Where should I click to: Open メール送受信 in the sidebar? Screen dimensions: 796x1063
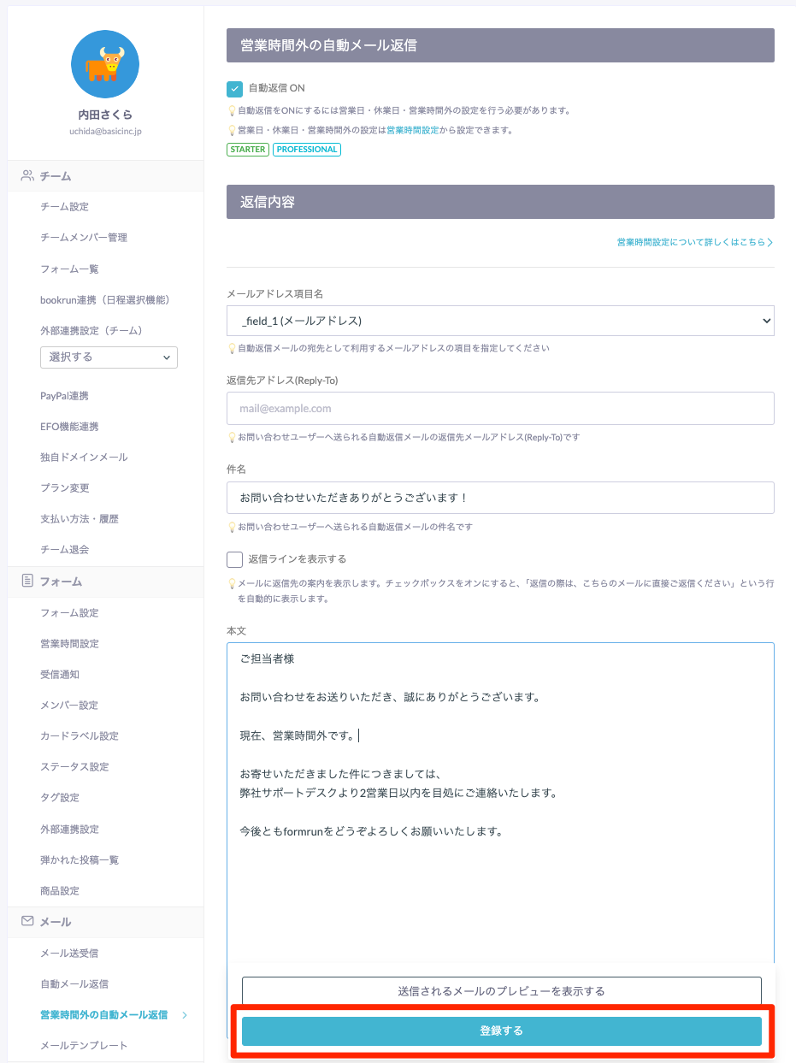[69, 954]
